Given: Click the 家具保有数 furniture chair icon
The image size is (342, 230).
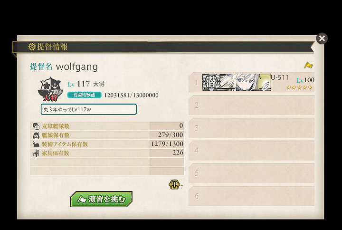Looking at the screenshot, I should pos(36,153).
